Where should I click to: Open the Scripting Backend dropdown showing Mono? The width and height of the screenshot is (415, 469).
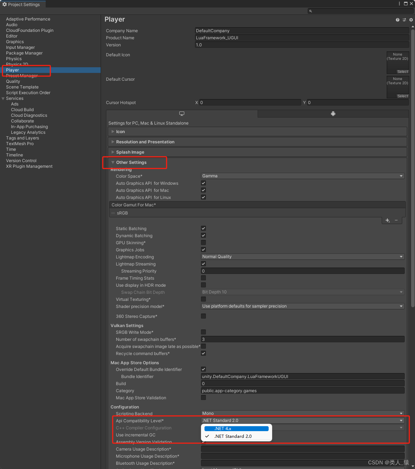(x=302, y=413)
